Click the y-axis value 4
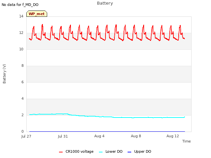The height and width of the screenshot is (158, 211). (22, 99)
